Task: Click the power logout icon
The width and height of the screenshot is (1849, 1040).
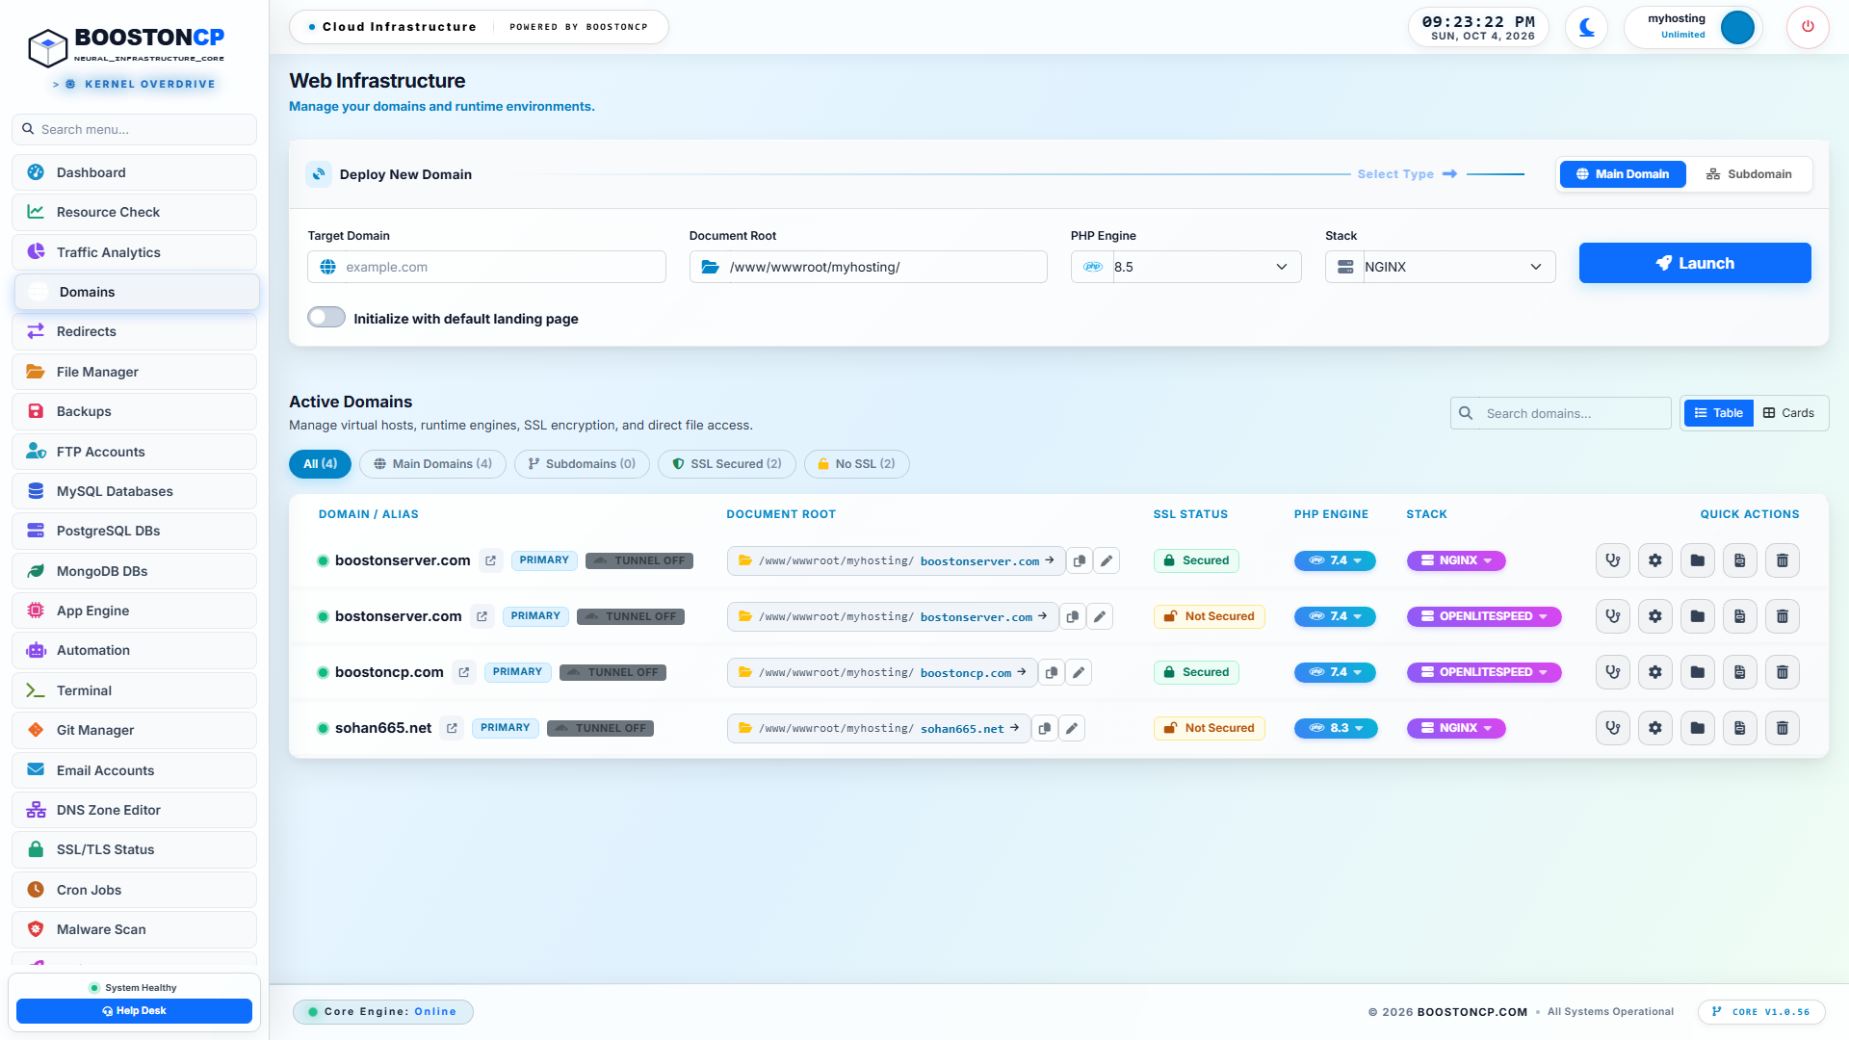Action: 1808,27
